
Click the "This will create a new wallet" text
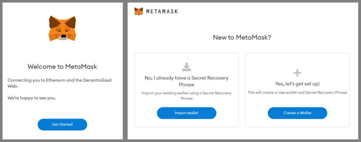(x=297, y=92)
